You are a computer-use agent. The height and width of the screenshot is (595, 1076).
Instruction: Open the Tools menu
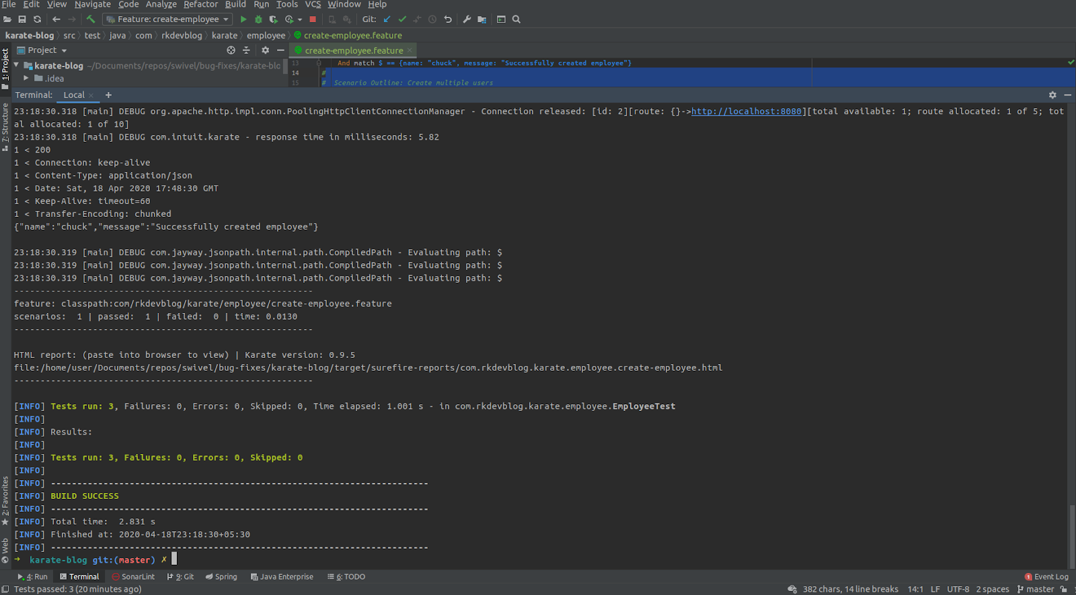pos(287,4)
